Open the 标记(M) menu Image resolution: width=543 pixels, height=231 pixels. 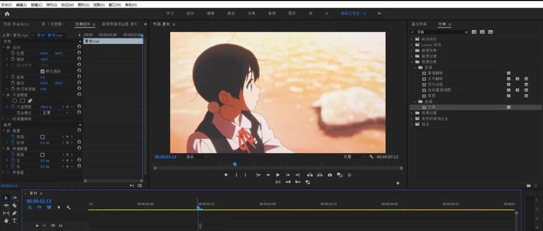[x=67, y=5]
